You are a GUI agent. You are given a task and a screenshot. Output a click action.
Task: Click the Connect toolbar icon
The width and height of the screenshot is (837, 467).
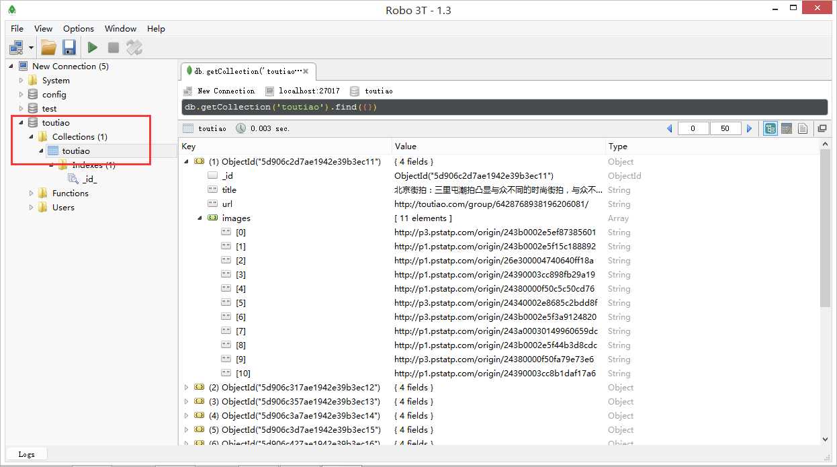pyautogui.click(x=17, y=47)
